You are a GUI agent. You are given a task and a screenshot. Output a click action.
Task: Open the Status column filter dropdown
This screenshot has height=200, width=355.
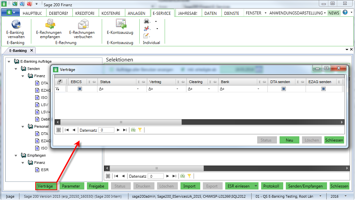tap(138, 89)
